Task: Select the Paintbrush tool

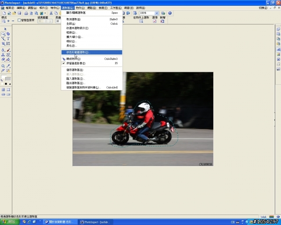Action: click(8, 50)
